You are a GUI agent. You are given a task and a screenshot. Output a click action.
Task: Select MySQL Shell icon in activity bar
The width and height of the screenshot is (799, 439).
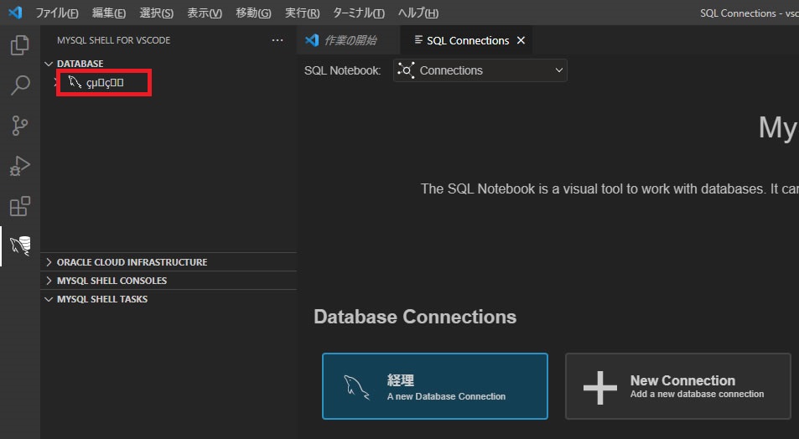(19, 245)
